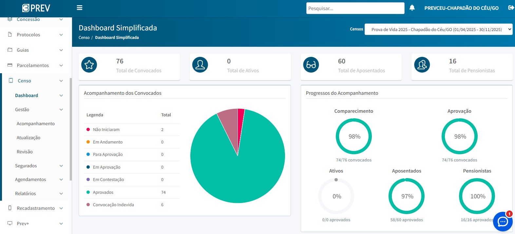Click the Censo breadcrumb link

[84, 38]
